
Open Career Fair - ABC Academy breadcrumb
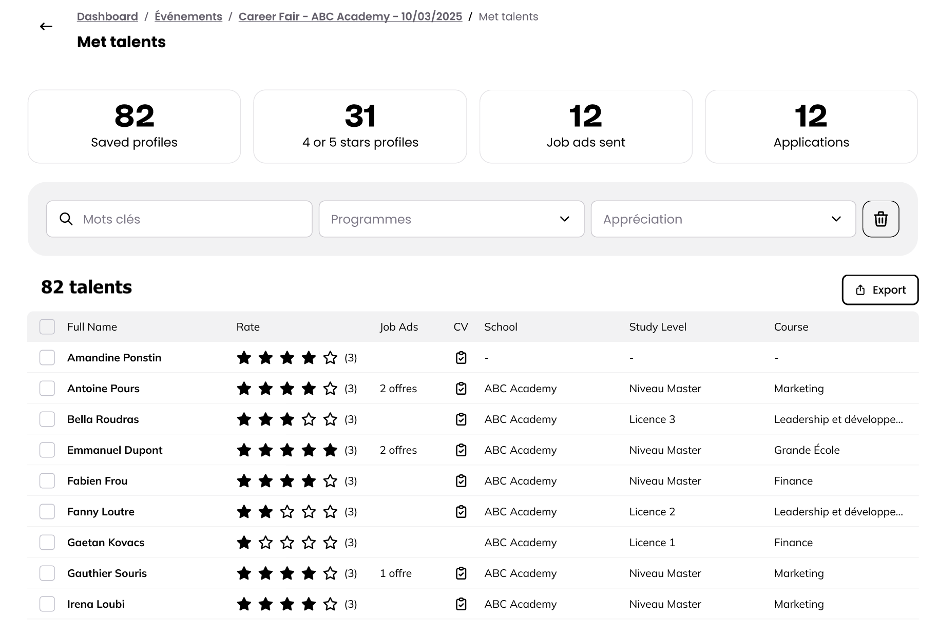[x=350, y=16]
